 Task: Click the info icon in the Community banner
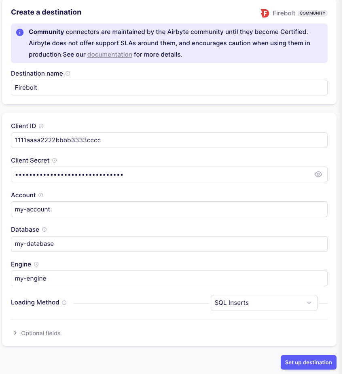point(20,32)
